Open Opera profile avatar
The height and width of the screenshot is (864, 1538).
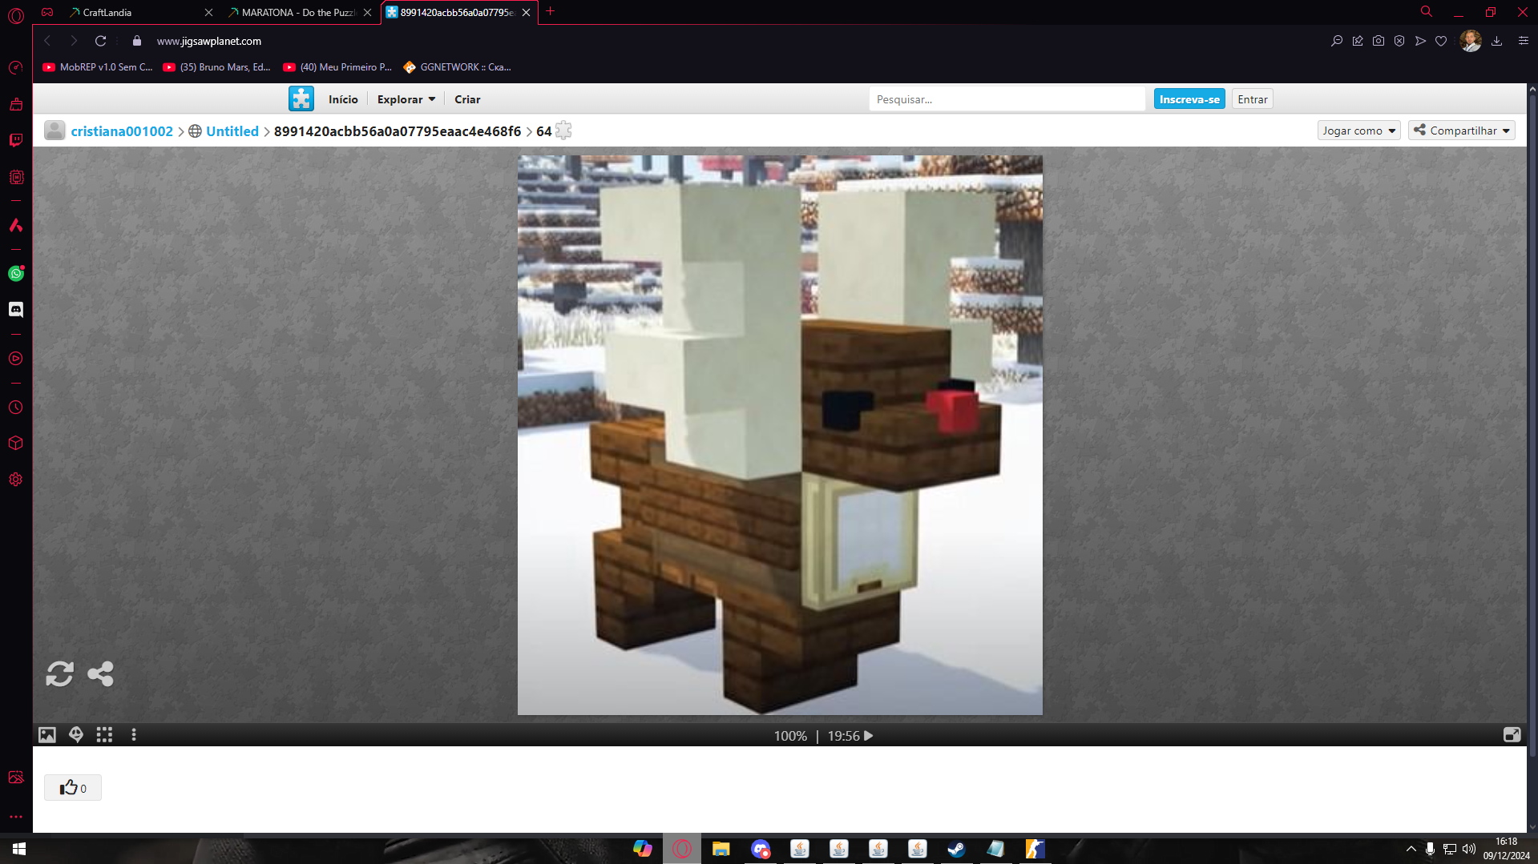(1471, 41)
